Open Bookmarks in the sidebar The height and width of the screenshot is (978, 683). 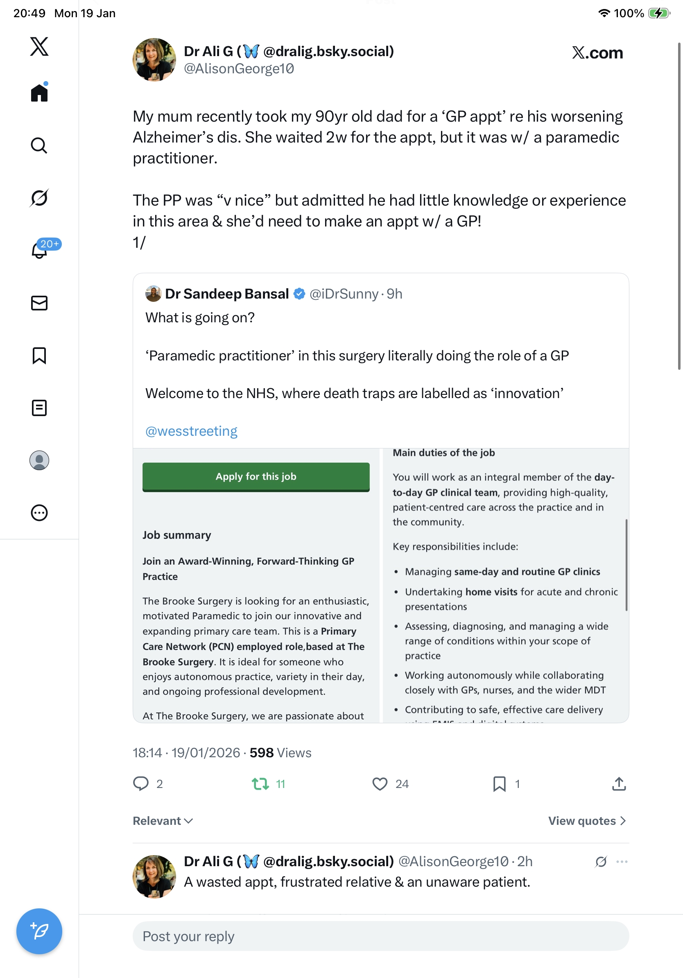pyautogui.click(x=39, y=355)
